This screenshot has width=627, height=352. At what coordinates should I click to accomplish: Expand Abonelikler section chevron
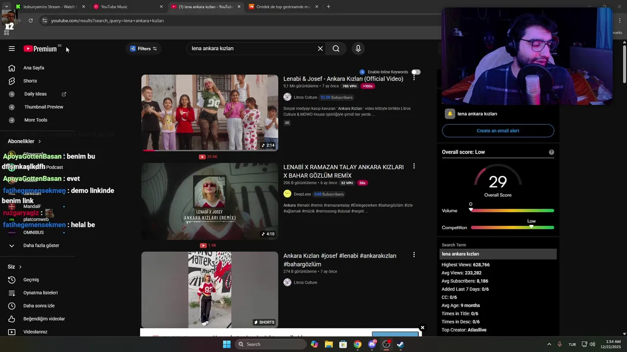[x=40, y=141]
